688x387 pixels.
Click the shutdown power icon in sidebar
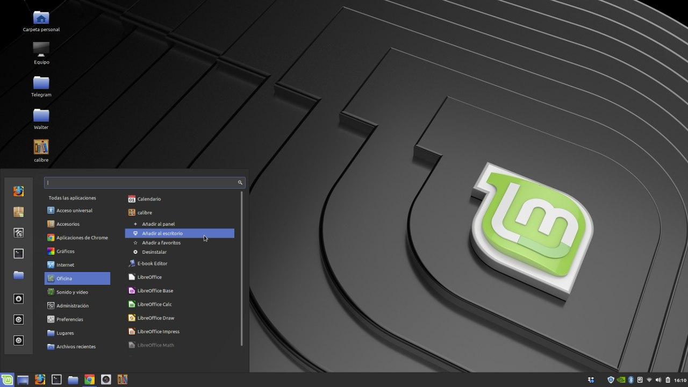(18, 340)
